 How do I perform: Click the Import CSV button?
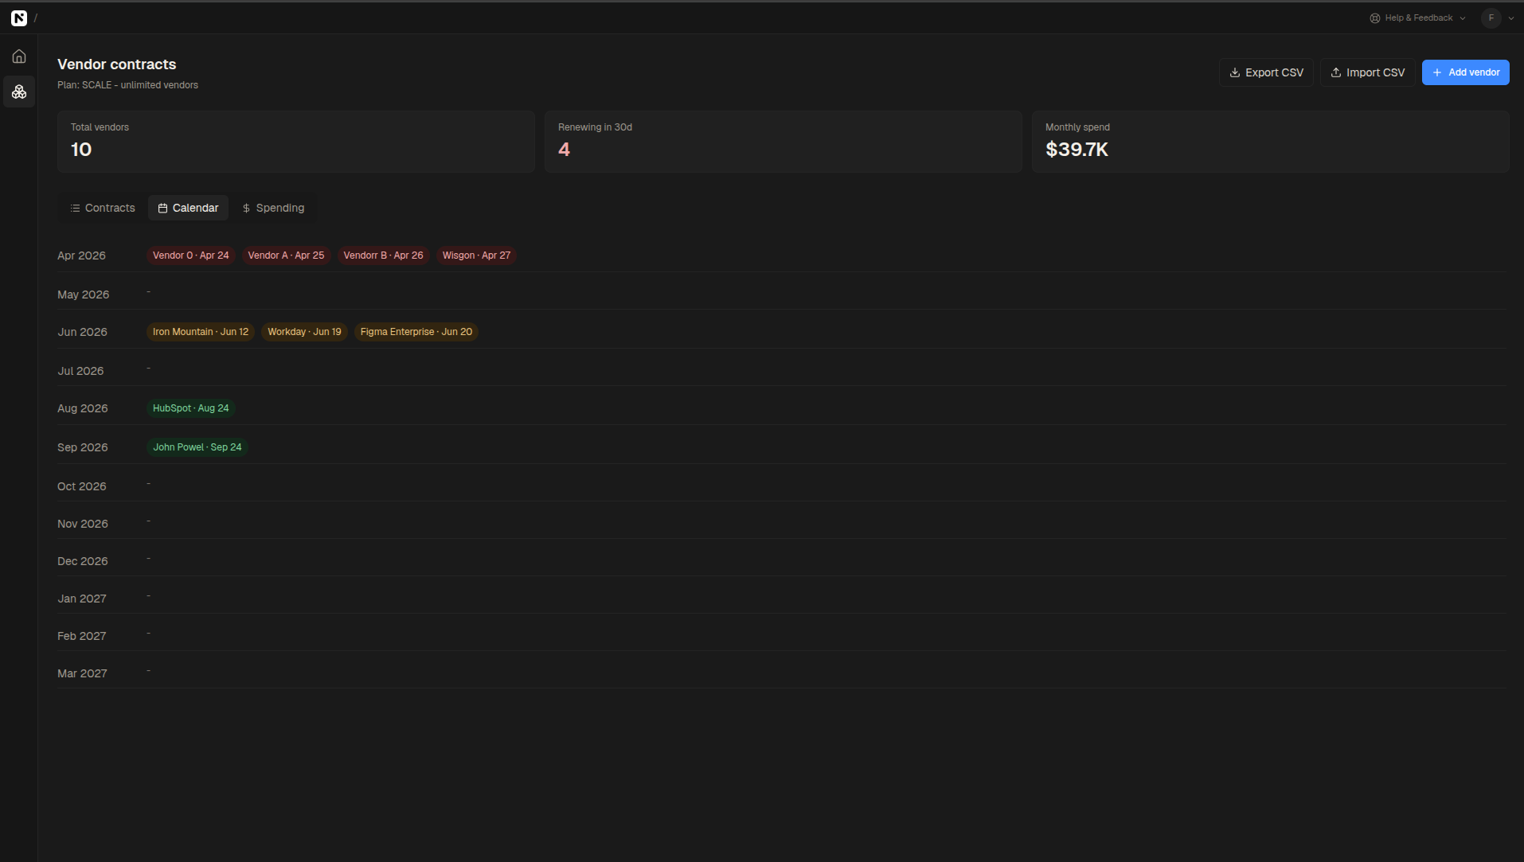click(1368, 72)
